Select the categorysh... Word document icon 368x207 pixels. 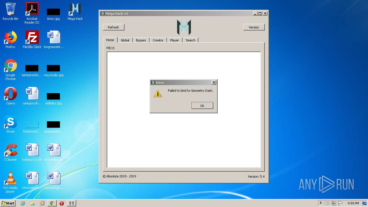pyautogui.click(x=32, y=96)
